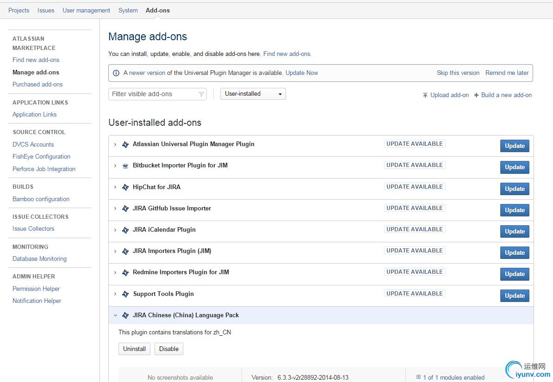Image resolution: width=553 pixels, height=382 pixels.
Task: Open the User-installed filter dropdown
Action: (x=253, y=94)
